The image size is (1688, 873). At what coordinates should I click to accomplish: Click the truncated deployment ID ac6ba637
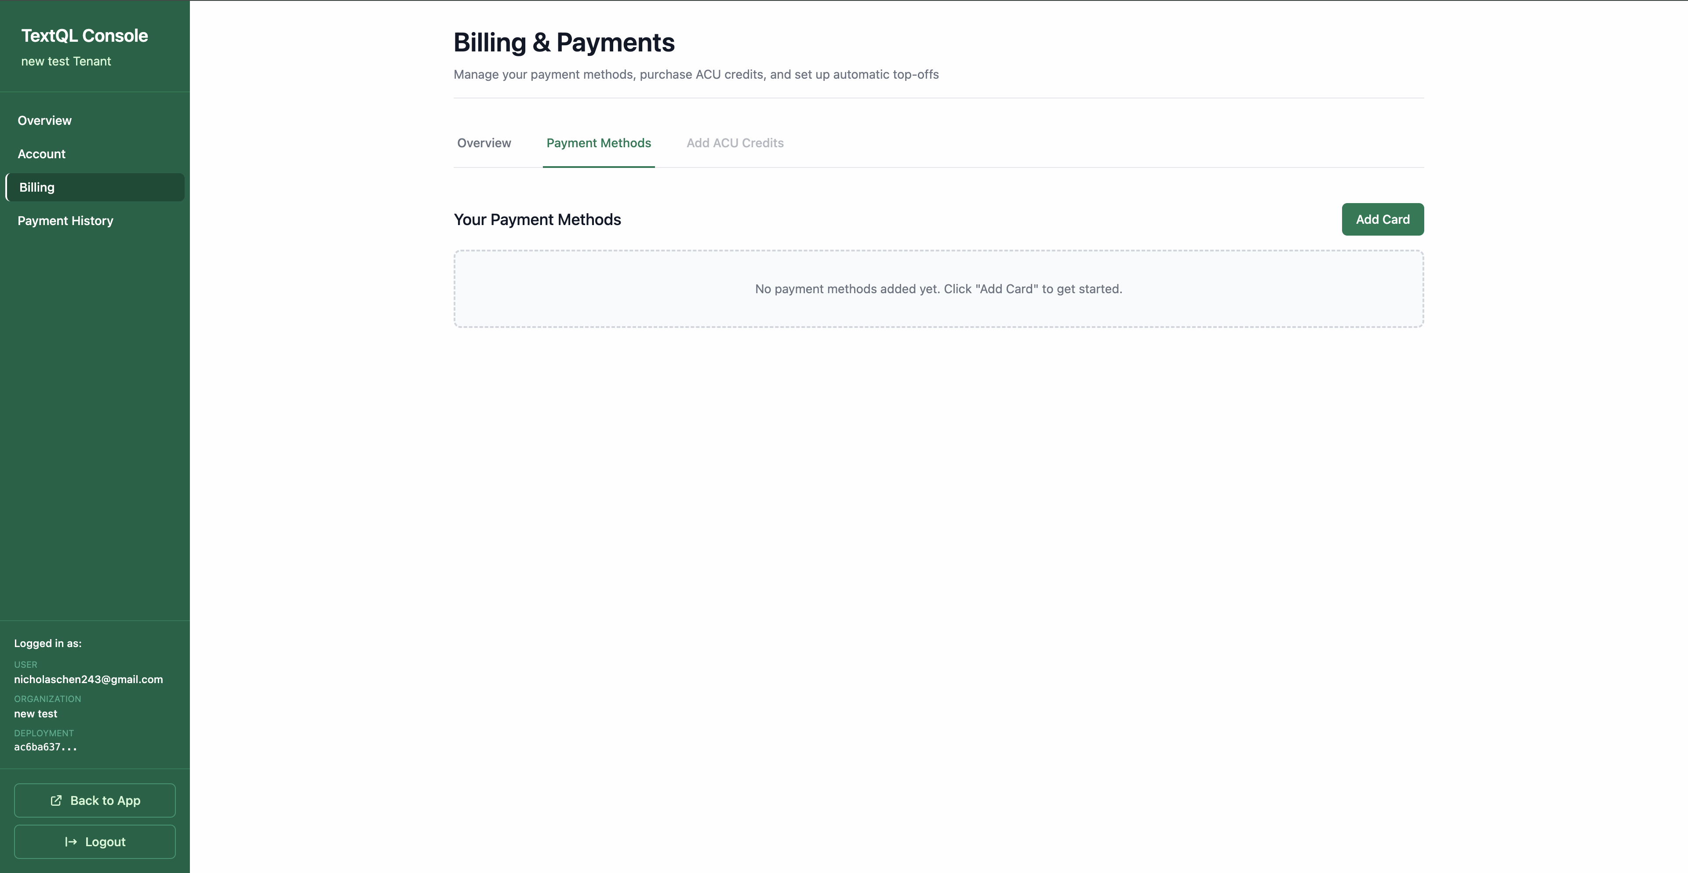[46, 746]
